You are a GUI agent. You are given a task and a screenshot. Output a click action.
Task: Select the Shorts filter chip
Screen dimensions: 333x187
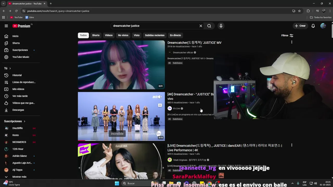coord(96,35)
